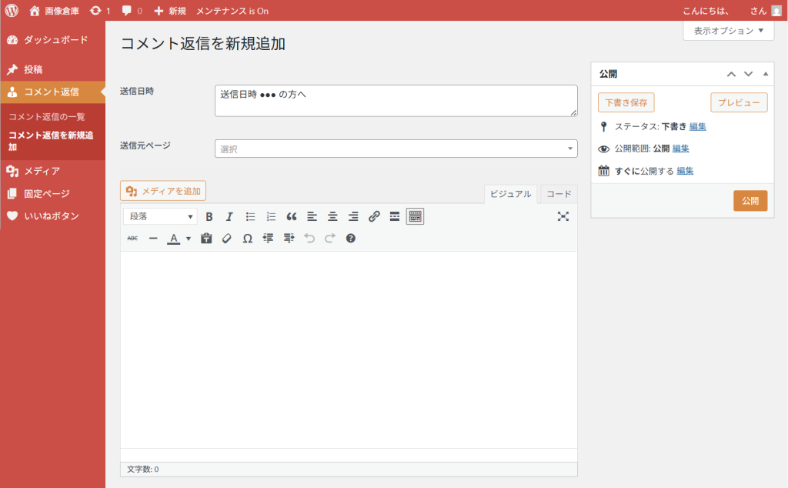The height and width of the screenshot is (488, 788).
Task: Click the keyboard shortcuts help icon
Action: (x=351, y=239)
